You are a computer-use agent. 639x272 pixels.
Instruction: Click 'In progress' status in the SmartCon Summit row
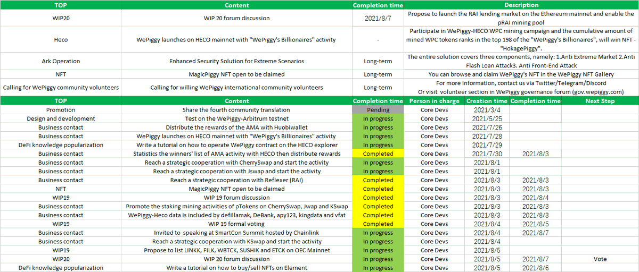[x=378, y=233]
